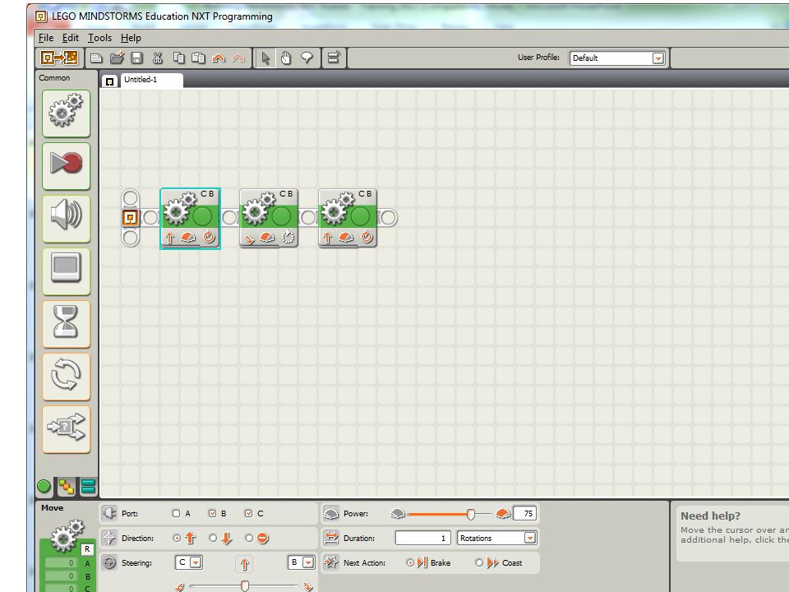Click the steer-right arrow under Steering
789x592 pixels.
point(308,586)
